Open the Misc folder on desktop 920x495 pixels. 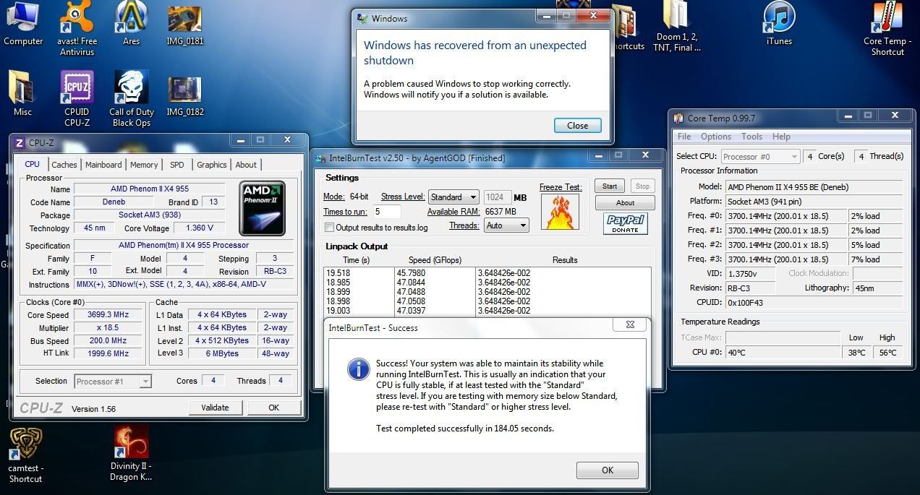coord(22,94)
